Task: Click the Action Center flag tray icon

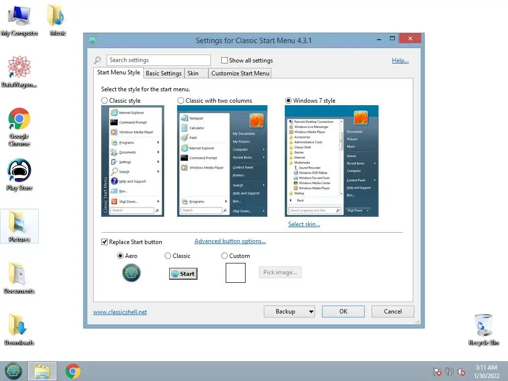Action: (438, 372)
